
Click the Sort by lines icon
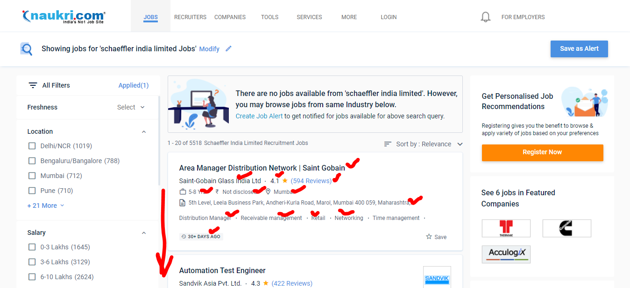point(388,144)
